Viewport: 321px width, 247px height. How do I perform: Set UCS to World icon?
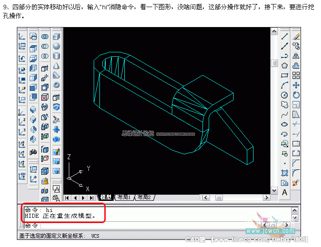pyautogui.click(x=22, y=71)
